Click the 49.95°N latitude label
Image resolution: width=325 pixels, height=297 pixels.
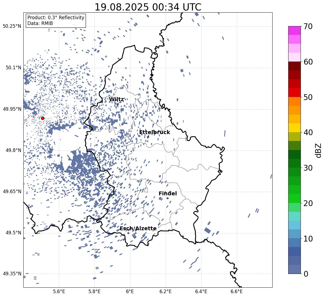[x=12, y=109]
